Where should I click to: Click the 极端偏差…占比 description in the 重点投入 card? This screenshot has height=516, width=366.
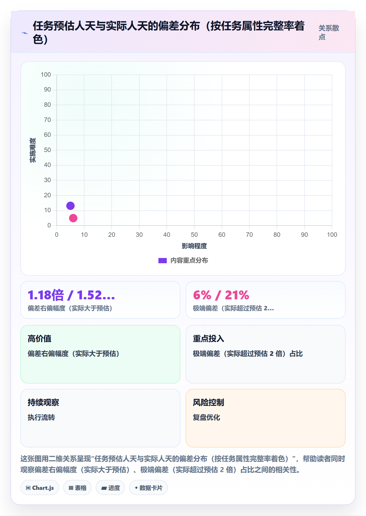(248, 354)
